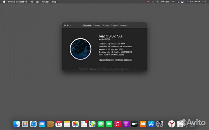209x130 pixels.
Task: Close the About This Mac window
Action: [65, 25]
